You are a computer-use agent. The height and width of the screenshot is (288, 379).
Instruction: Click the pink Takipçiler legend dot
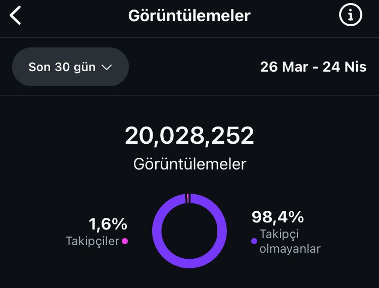point(125,241)
